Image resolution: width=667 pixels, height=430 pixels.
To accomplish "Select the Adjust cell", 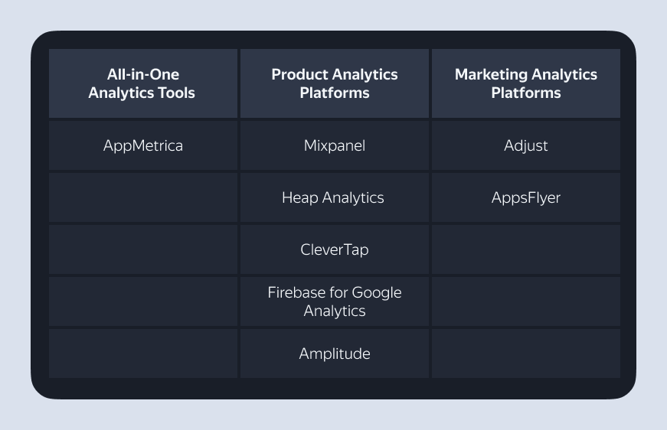I will (x=526, y=145).
